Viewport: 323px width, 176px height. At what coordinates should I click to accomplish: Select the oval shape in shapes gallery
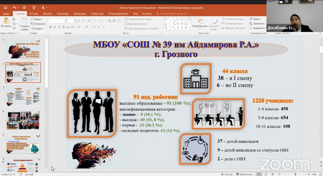coord(182,19)
